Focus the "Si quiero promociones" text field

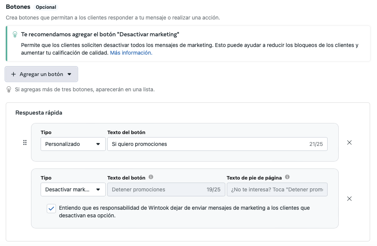[x=207, y=144]
